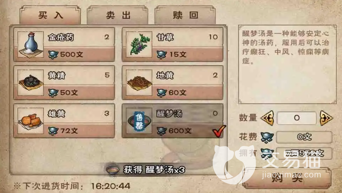Click the 醒梦汤 description text panel
Screen dimensions: 342x193
point(287,64)
